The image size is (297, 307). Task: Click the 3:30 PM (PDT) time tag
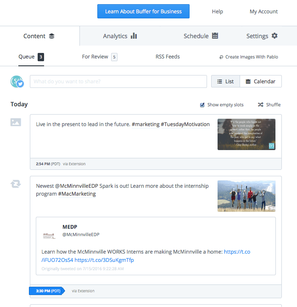click(x=47, y=291)
